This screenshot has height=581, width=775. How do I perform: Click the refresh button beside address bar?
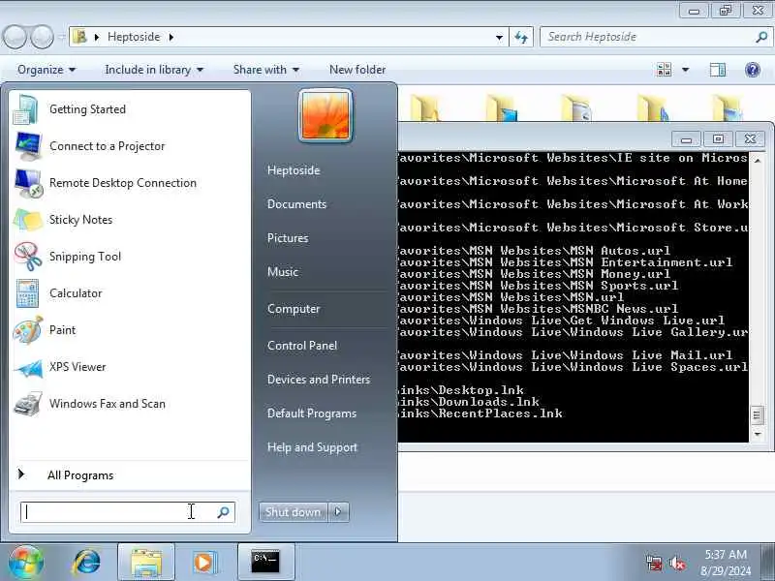coord(521,37)
